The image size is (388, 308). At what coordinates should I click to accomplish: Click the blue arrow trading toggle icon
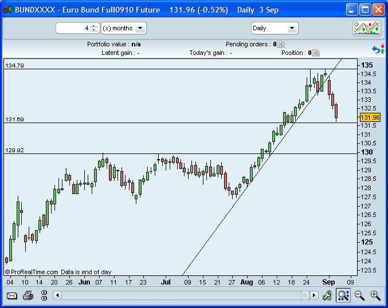tap(378, 49)
